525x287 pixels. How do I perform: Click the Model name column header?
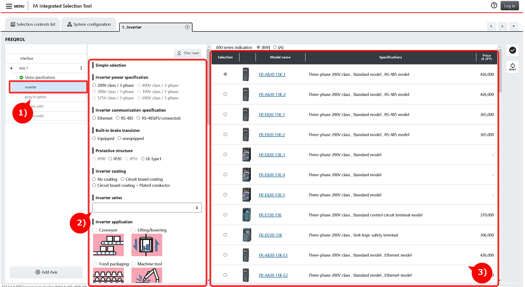pyautogui.click(x=280, y=57)
